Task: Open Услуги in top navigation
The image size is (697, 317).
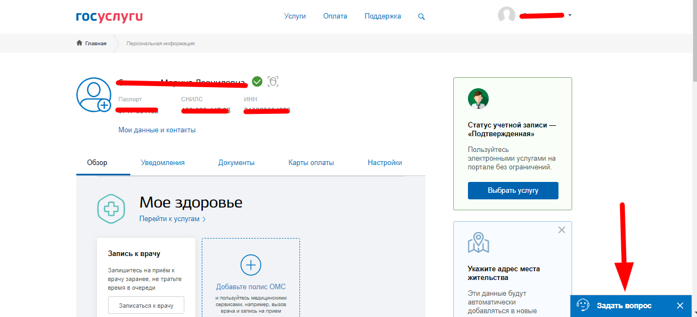Action: [295, 16]
